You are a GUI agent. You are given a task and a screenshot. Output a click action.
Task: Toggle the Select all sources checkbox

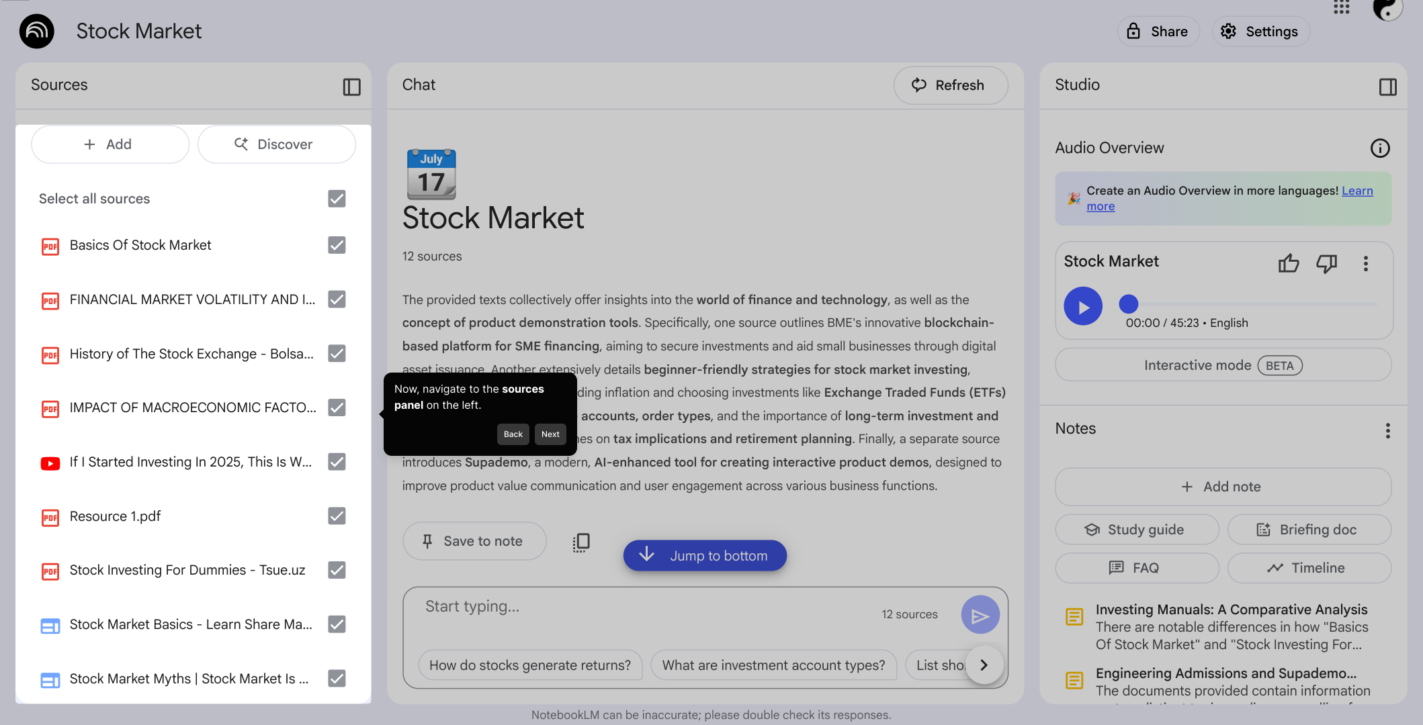point(337,199)
